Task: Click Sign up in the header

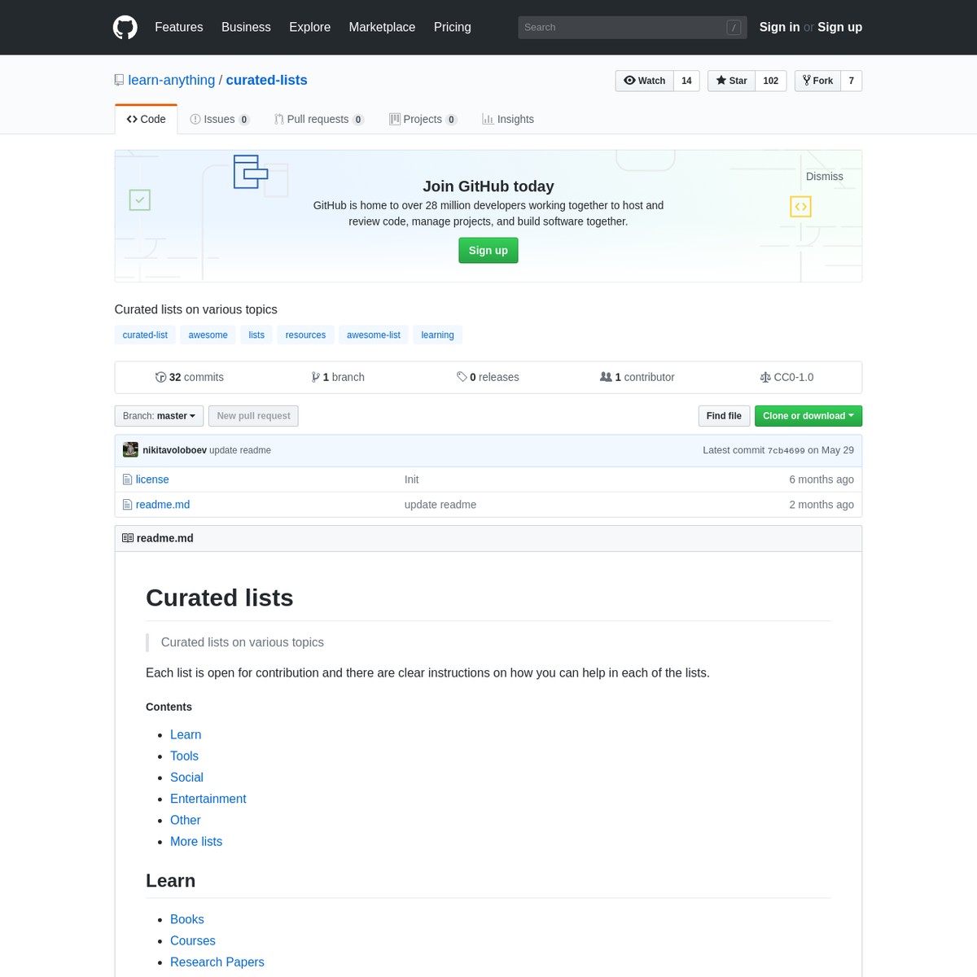Action: [x=839, y=27]
